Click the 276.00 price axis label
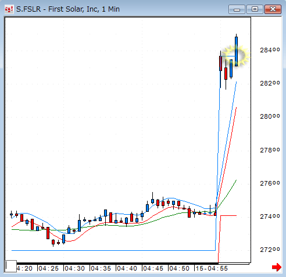The image size is (286, 277). (x=270, y=183)
